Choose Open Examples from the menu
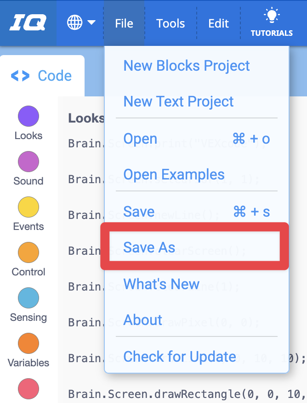The image size is (307, 403). (174, 174)
